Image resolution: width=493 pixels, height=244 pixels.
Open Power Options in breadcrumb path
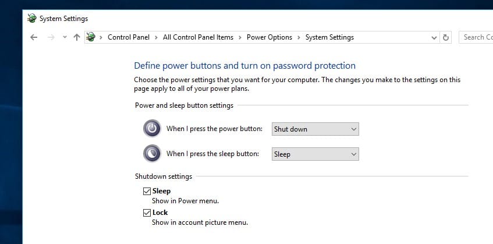point(269,37)
